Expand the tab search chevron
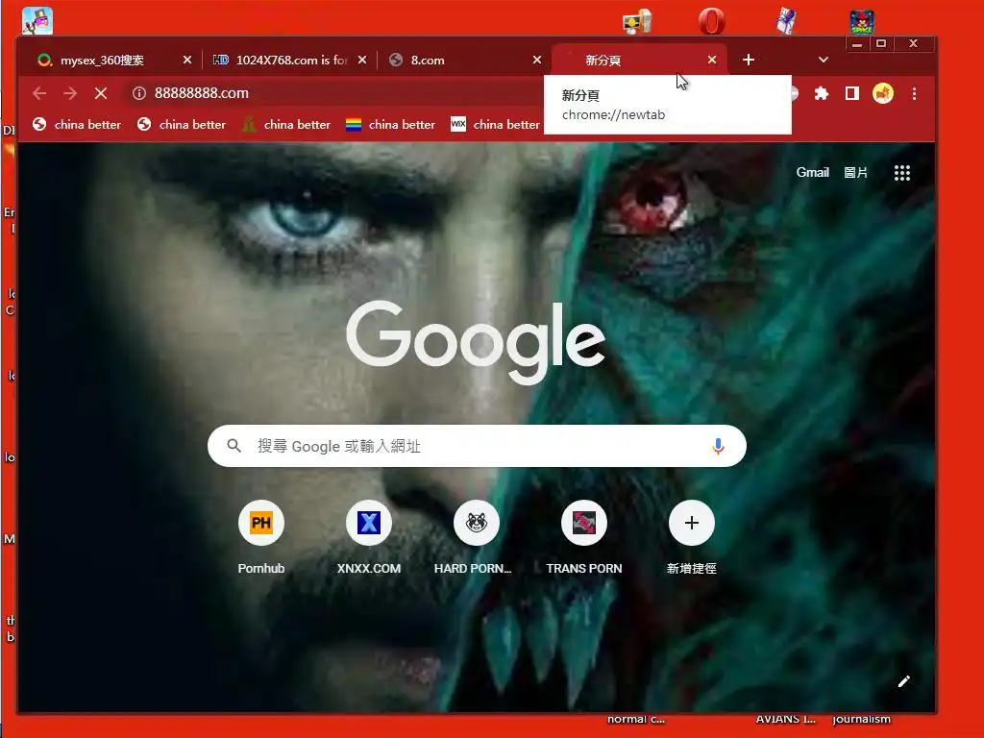 pos(824,61)
